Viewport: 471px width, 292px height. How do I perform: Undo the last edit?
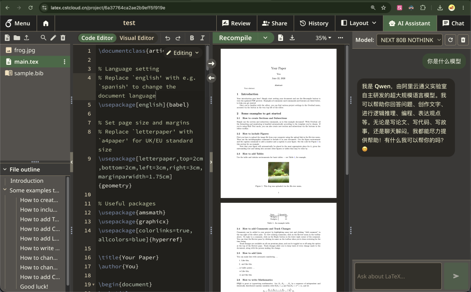tap(167, 38)
